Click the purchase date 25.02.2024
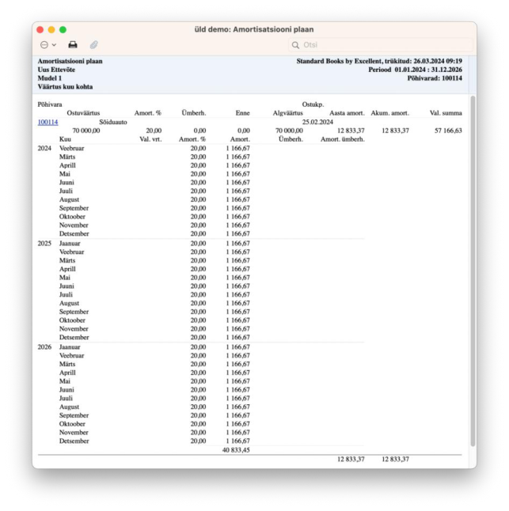This screenshot has height=511, width=509. tap(317, 122)
